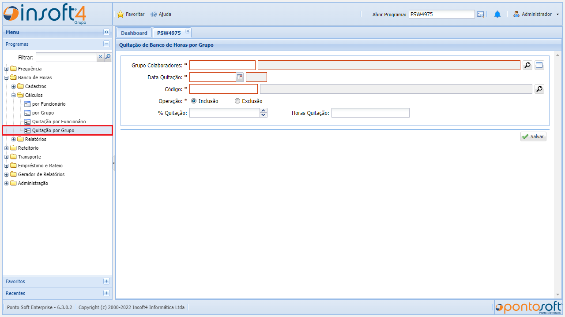The width and height of the screenshot is (565, 317).
Task: Collapse the Menu side panel
Action: coord(106,32)
